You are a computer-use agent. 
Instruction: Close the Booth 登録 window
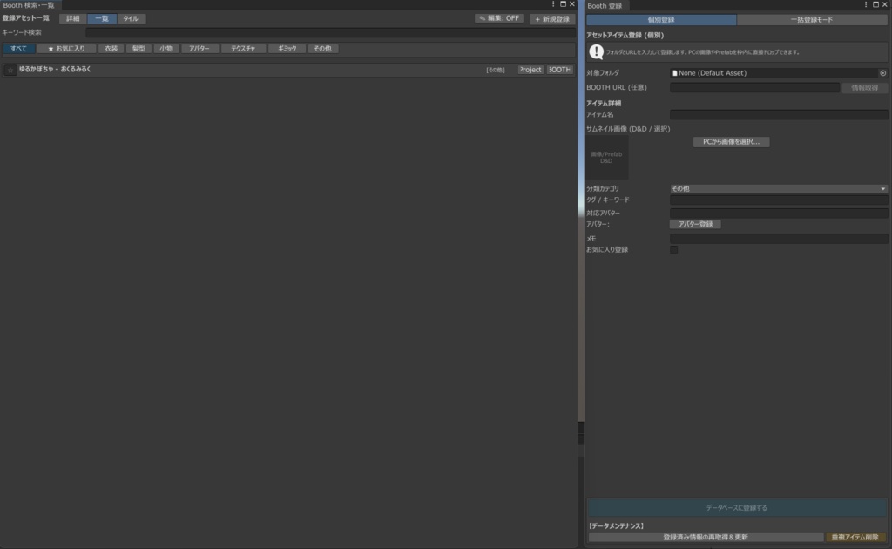tap(885, 4)
